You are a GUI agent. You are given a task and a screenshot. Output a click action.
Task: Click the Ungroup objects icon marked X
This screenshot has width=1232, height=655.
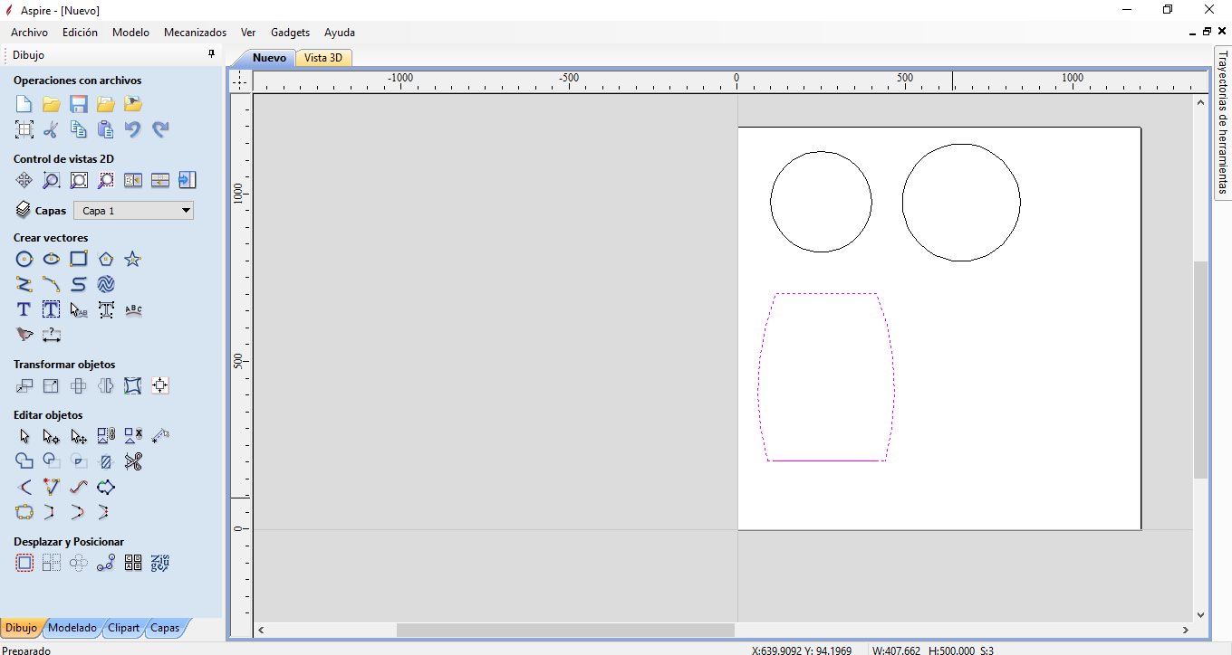click(133, 436)
